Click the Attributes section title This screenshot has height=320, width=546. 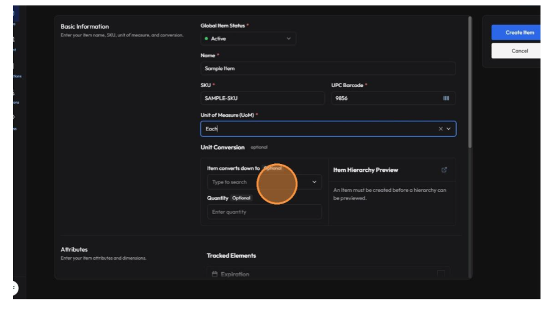tap(74, 249)
